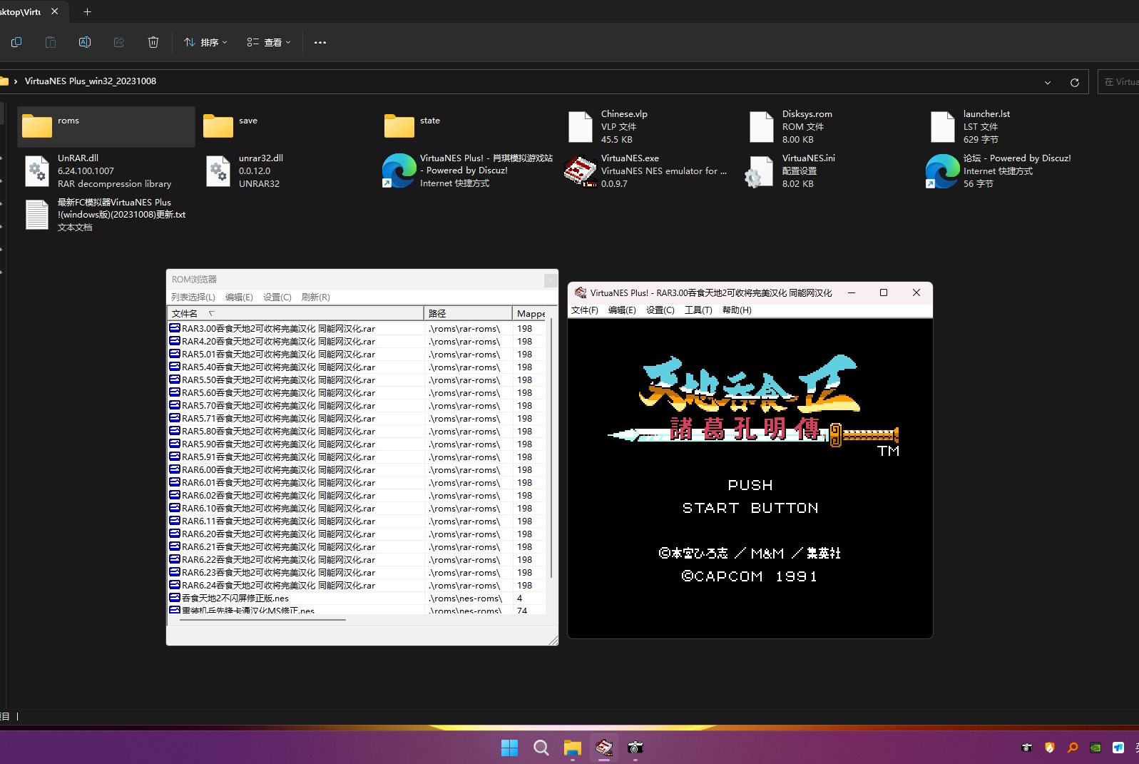Select the state folder icon
The height and width of the screenshot is (764, 1139).
[399, 126]
